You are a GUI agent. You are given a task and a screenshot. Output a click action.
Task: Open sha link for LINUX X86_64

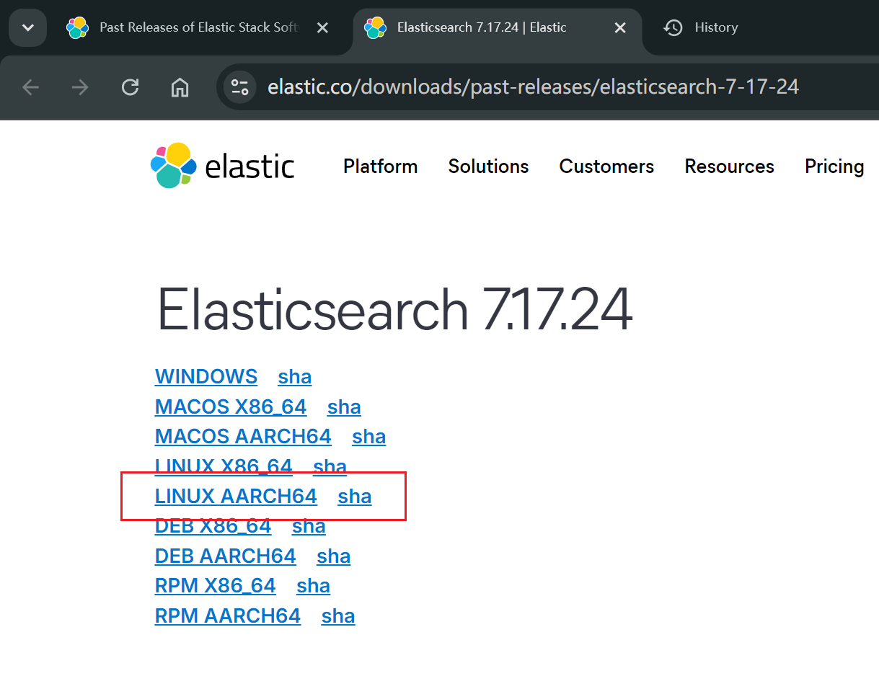[330, 467]
